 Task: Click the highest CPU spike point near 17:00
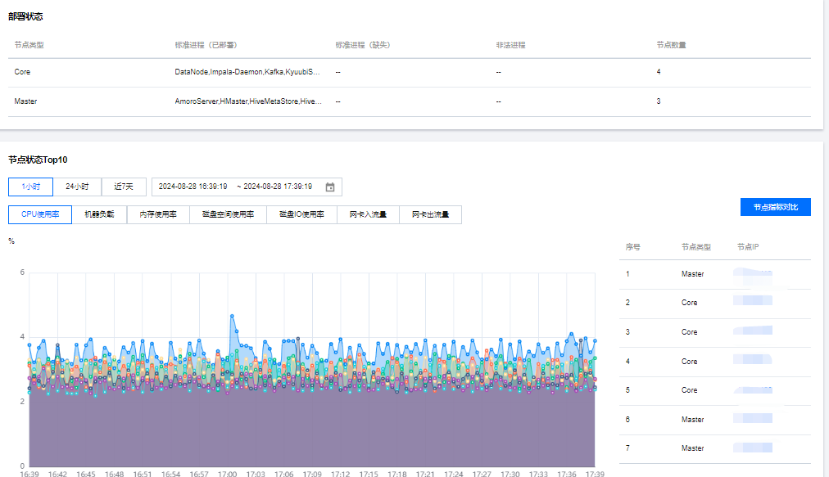[232, 316]
